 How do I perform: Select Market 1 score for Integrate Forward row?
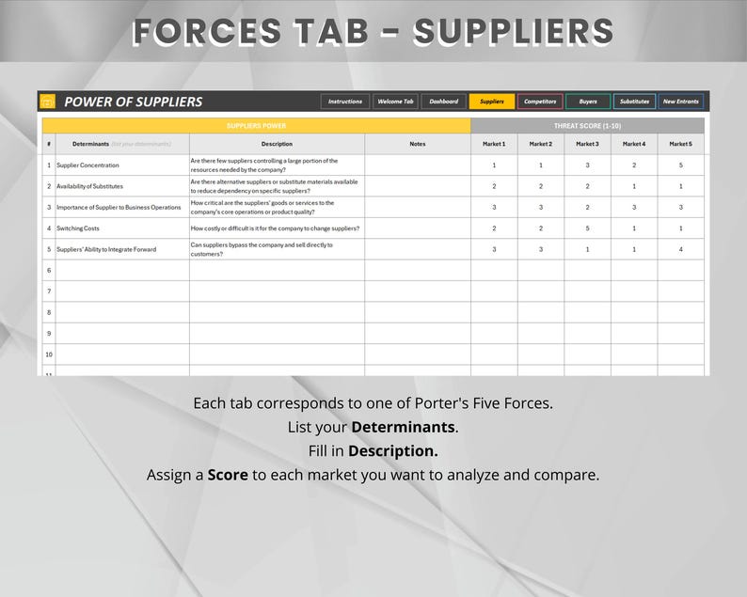coord(494,249)
